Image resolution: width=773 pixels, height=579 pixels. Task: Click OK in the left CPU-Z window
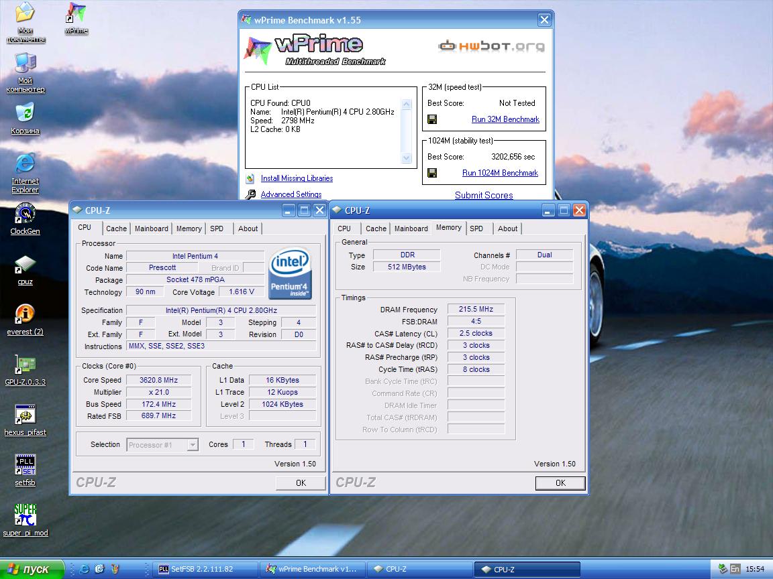coord(301,483)
